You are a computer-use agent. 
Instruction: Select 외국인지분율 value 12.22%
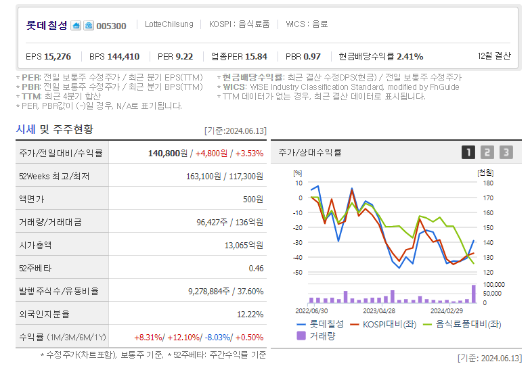pyautogui.click(x=250, y=315)
